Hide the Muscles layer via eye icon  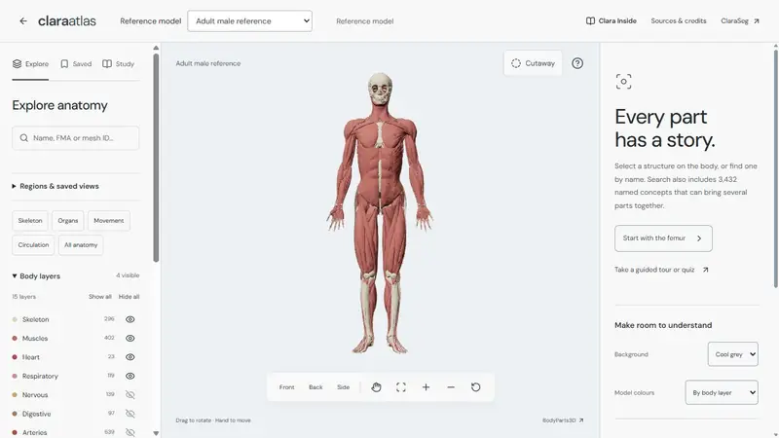point(130,338)
